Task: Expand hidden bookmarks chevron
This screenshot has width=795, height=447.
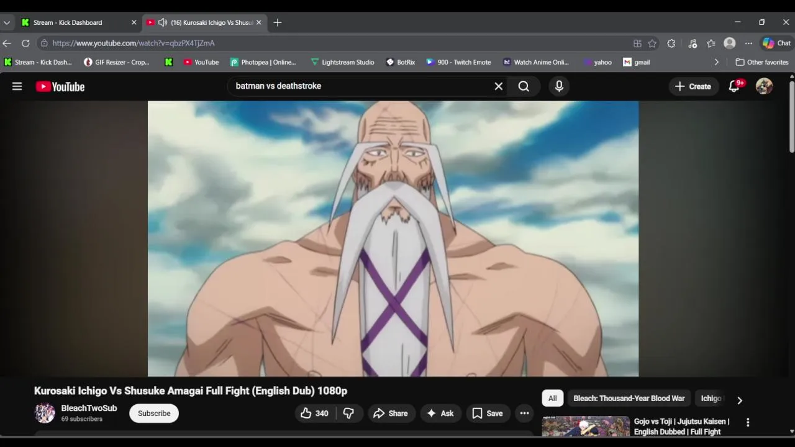Action: (716, 62)
